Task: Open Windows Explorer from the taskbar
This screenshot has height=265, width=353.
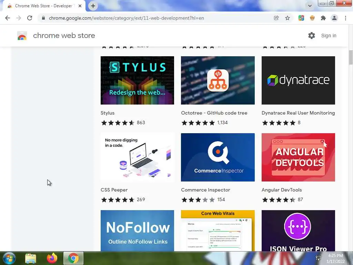Action: point(31,258)
